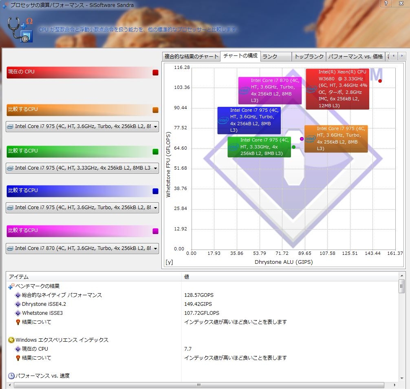Click the Windows エクスペリエンス インデックス icon
410x389 pixels.
tap(11, 340)
